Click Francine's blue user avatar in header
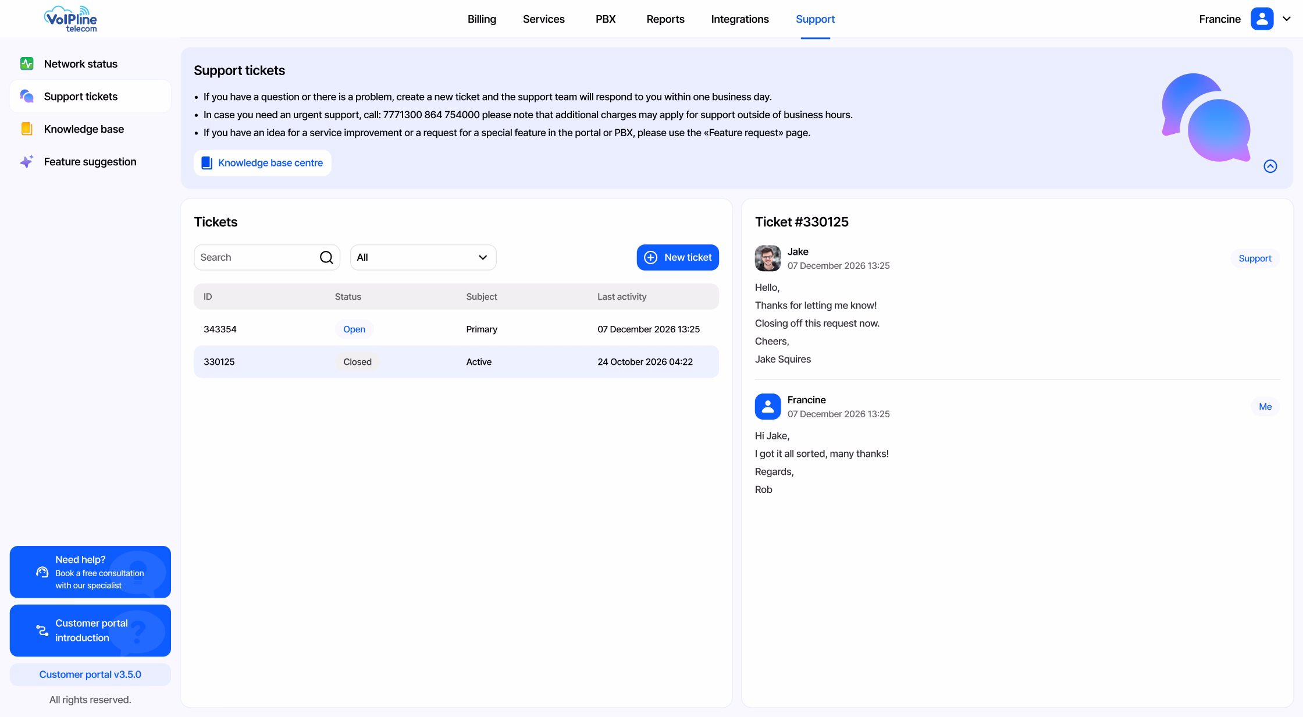 pyautogui.click(x=1262, y=19)
